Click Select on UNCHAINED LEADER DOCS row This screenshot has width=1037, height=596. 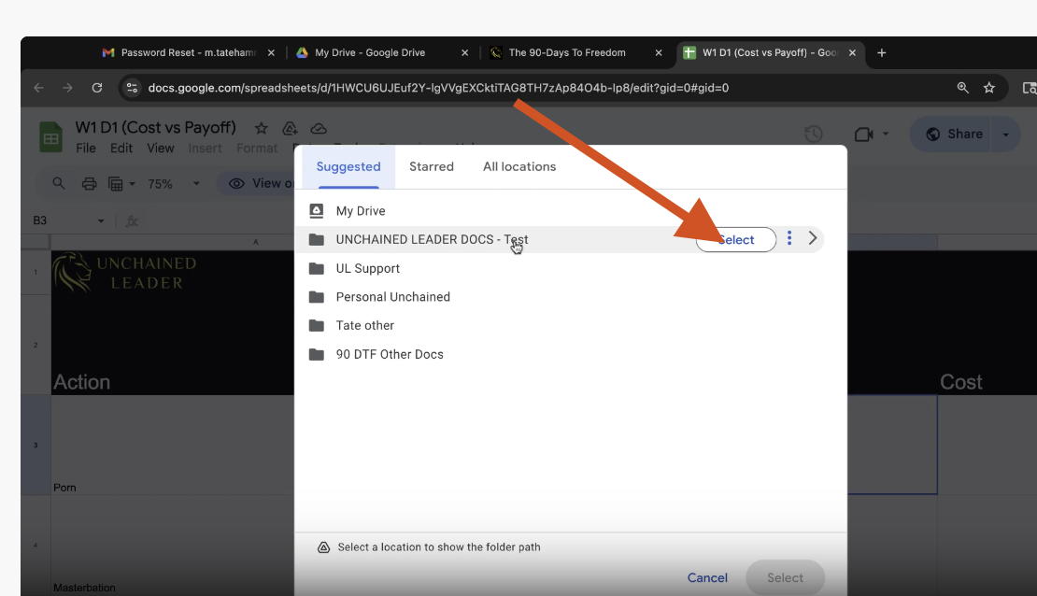(735, 239)
